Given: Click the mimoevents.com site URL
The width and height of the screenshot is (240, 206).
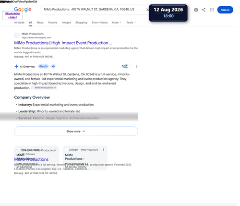Looking at the screenshot, I should click(x=36, y=37).
